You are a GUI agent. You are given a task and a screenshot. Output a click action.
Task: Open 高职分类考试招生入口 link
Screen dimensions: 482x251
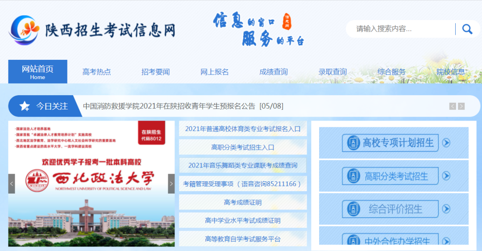243,147
